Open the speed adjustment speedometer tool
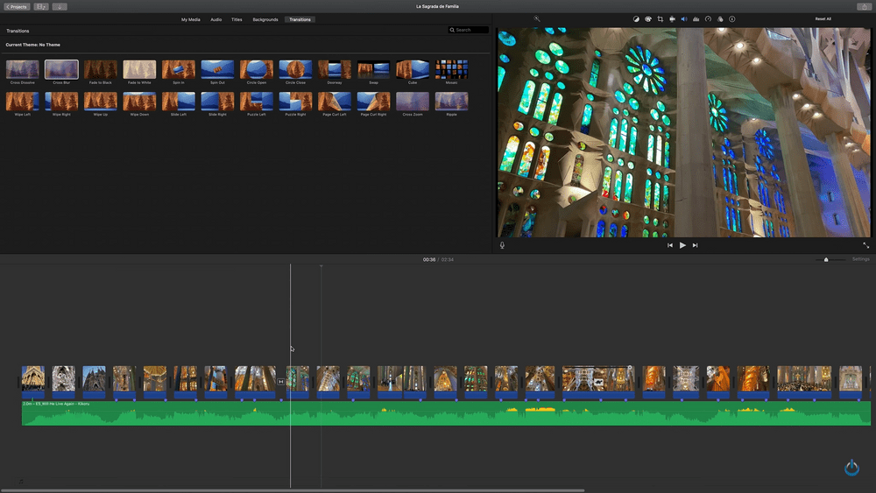The height and width of the screenshot is (493, 876). [x=708, y=18]
